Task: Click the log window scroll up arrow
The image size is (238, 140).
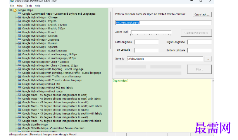Action: point(213,81)
